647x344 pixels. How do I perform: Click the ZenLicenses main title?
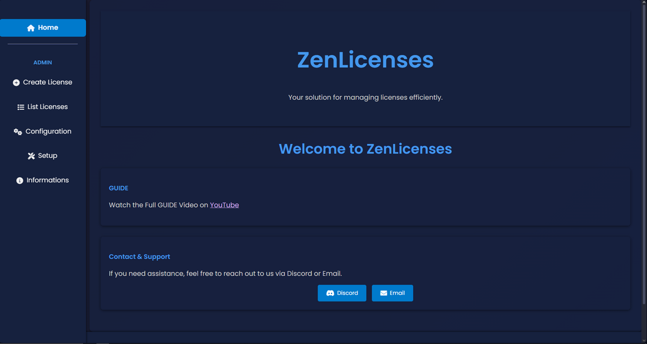[365, 60]
